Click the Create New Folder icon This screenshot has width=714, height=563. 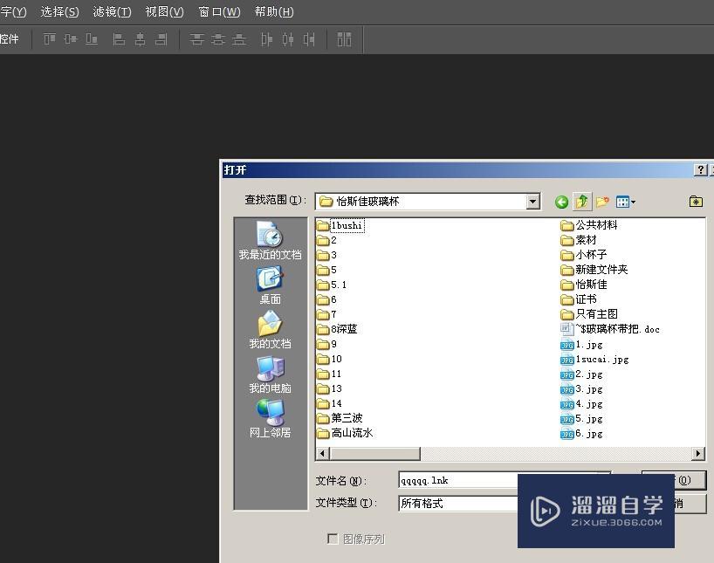[602, 201]
